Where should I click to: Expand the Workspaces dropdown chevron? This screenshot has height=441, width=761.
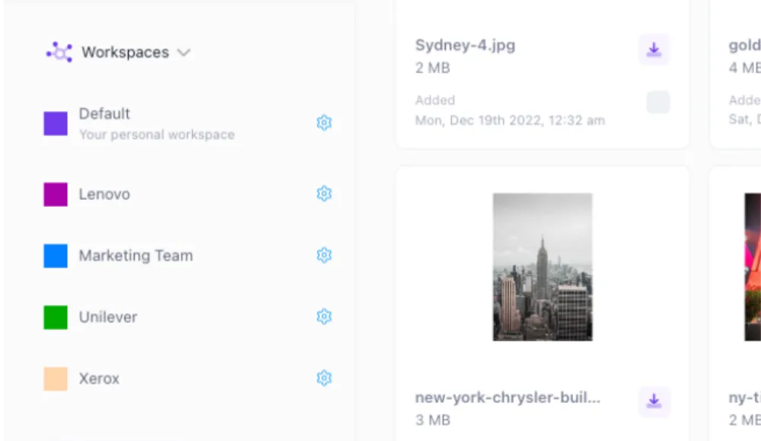coord(183,52)
